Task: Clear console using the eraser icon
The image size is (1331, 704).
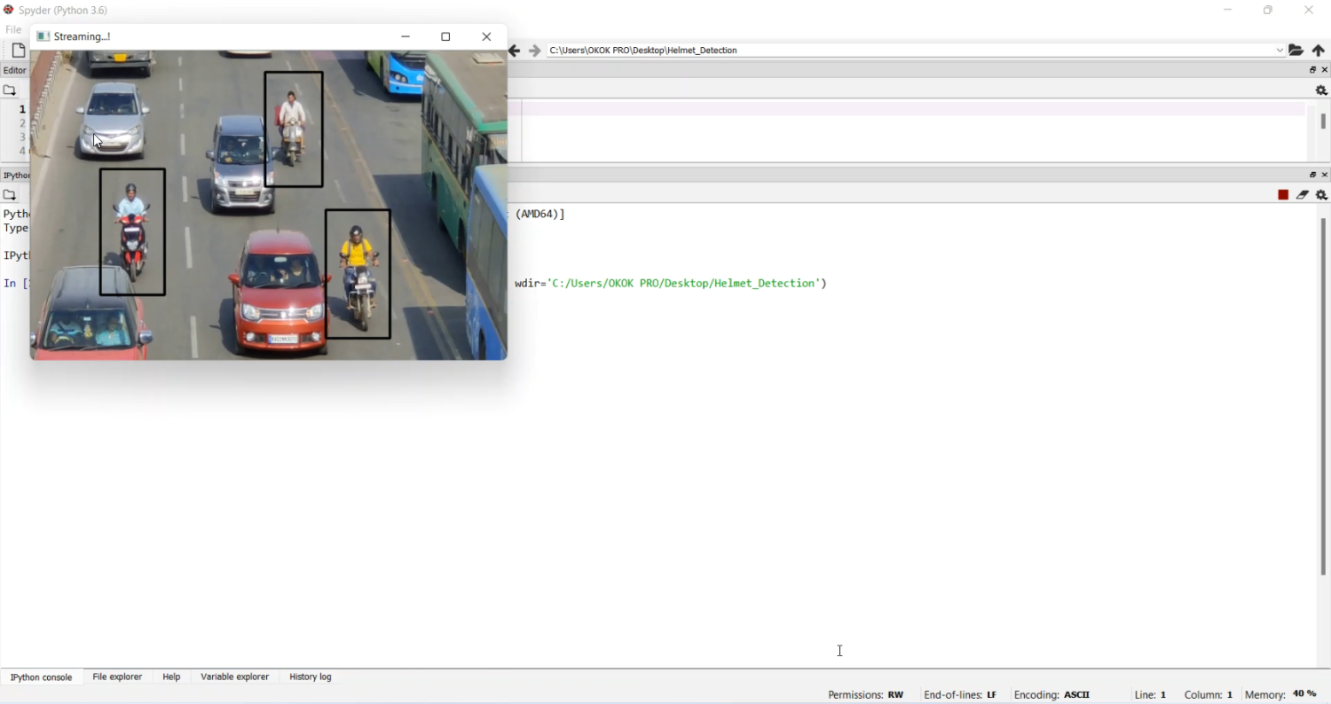Action: pos(1303,195)
